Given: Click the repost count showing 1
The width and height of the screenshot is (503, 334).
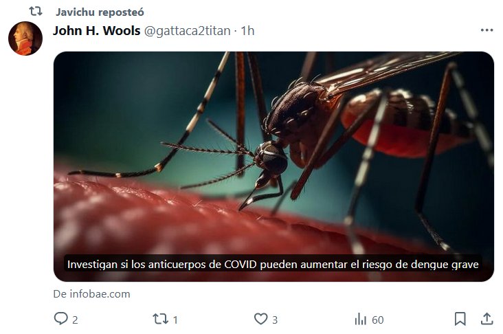Looking at the screenshot, I should point(175,320).
